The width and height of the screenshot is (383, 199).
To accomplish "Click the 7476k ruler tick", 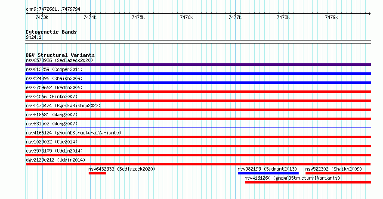I will pyautogui.click(x=187, y=17).
